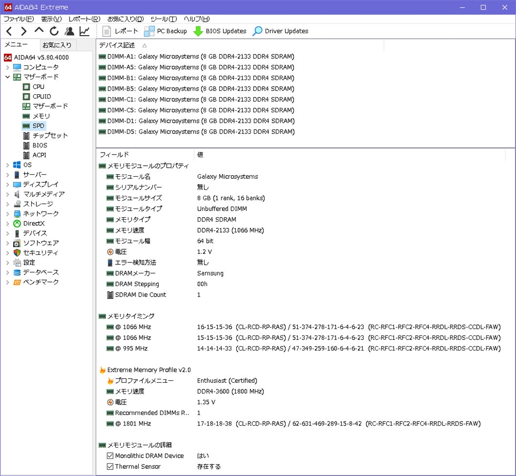Image resolution: width=516 pixels, height=476 pixels.
Task: Click the レポート report button
Action: tap(120, 31)
